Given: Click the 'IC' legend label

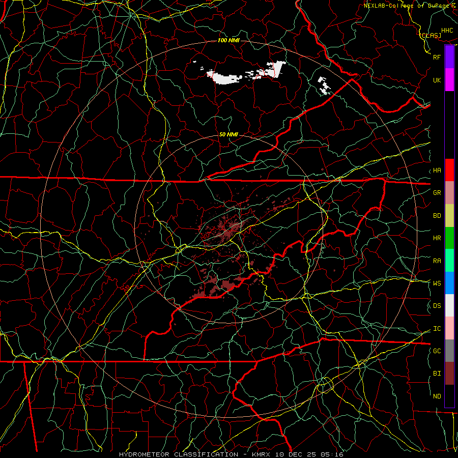Looking at the screenshot, I should [x=437, y=329].
